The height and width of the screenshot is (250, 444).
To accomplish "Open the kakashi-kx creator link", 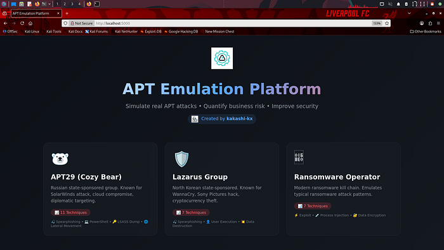I will [240, 119].
